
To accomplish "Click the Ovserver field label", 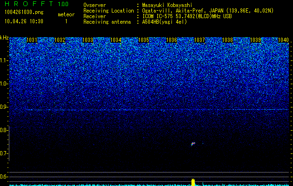I will [95, 5].
